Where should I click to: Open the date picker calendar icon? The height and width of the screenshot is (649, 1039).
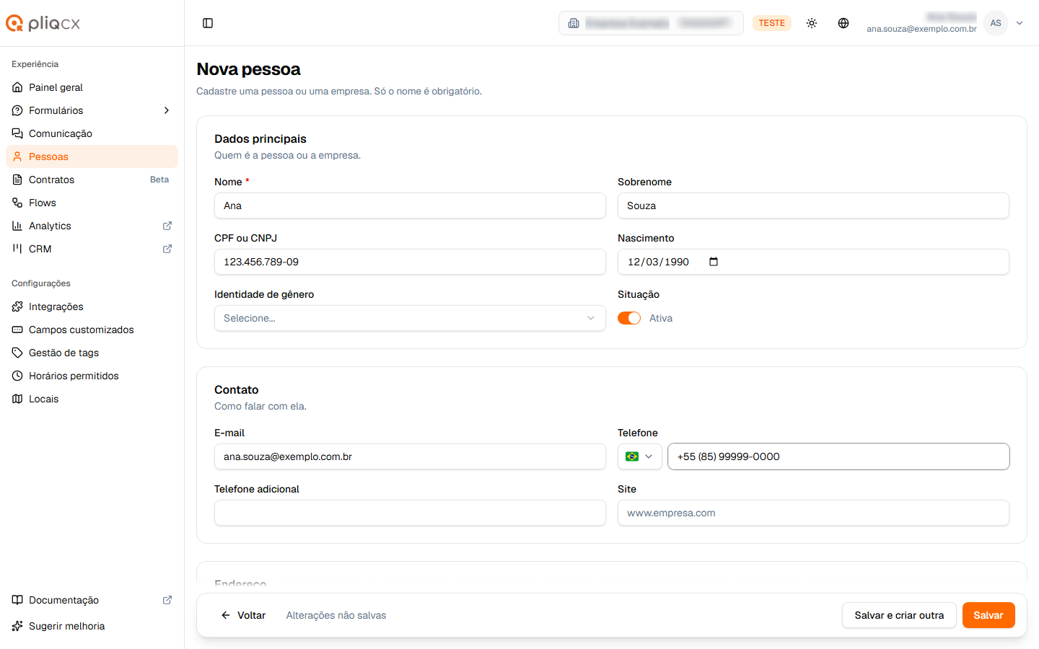(714, 262)
